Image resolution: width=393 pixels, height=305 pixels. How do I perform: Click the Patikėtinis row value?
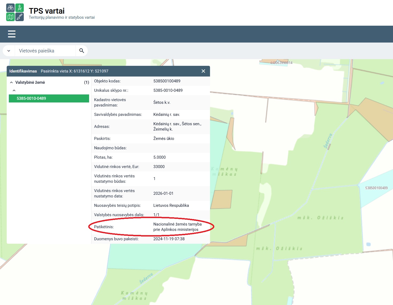177,227
